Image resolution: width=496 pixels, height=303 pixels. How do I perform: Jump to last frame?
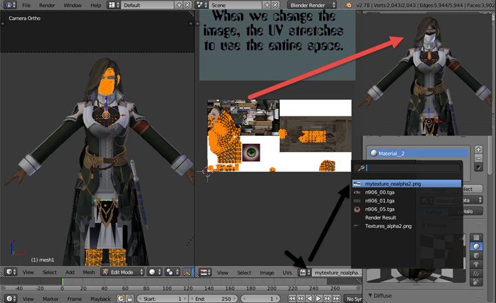click(x=336, y=299)
